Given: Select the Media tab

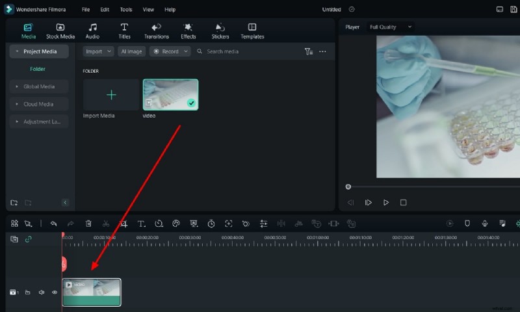Looking at the screenshot, I should (29, 31).
